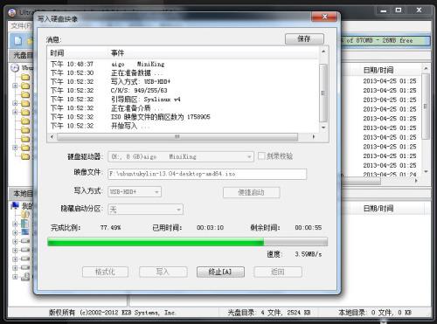437x324 pixels.
Task: Close the UltraISO main window
Action: [419, 10]
